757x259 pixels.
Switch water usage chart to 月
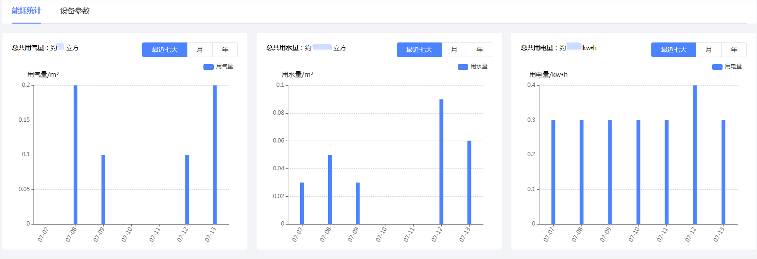click(x=454, y=50)
